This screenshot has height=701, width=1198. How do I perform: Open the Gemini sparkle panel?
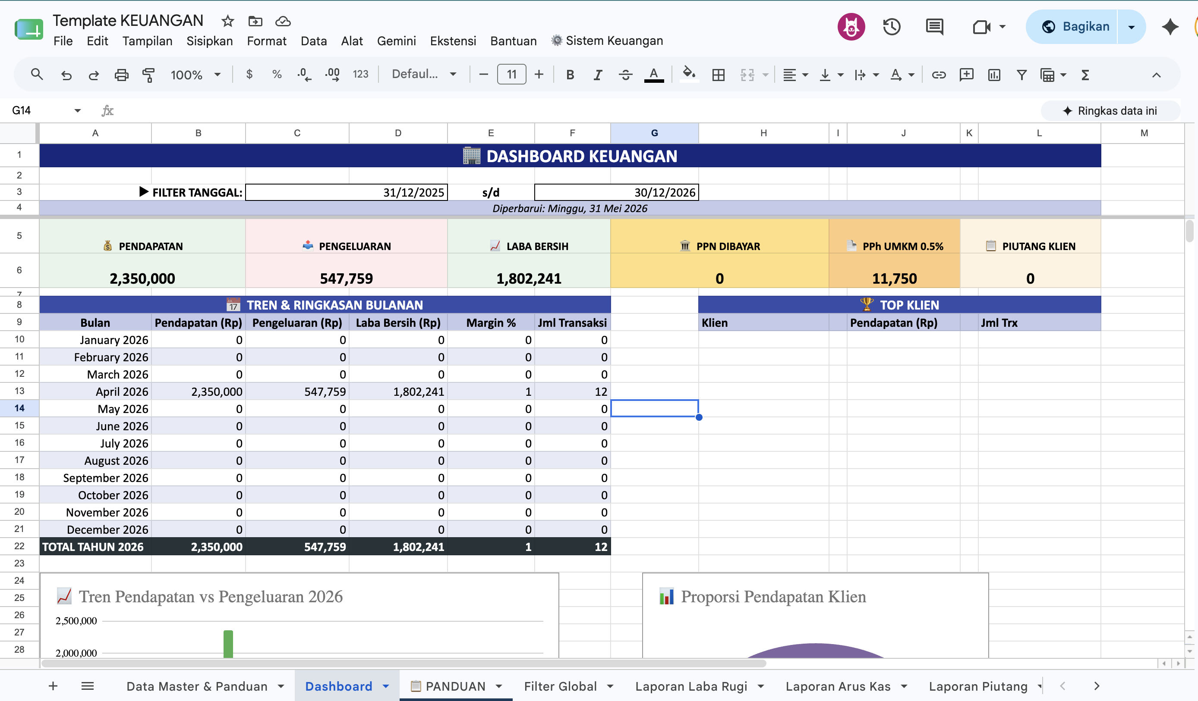(x=1170, y=27)
